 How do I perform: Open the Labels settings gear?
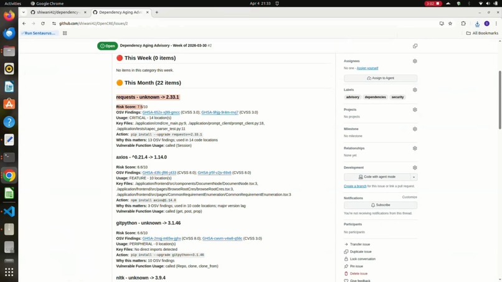415,90
